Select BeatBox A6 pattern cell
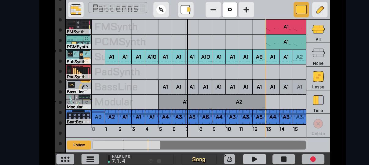This screenshot has height=165, width=369. coord(205,117)
